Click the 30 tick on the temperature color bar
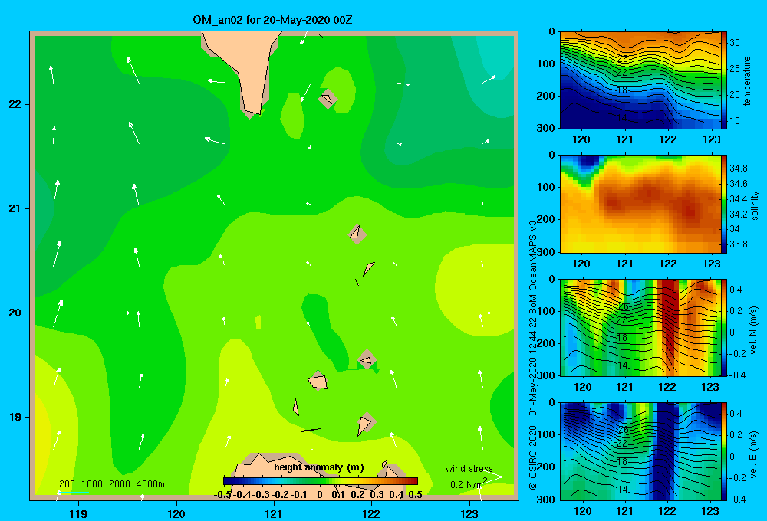 (735, 43)
